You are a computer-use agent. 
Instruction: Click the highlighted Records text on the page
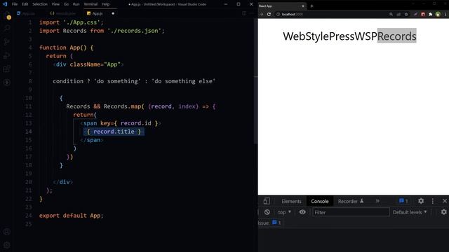(396, 36)
